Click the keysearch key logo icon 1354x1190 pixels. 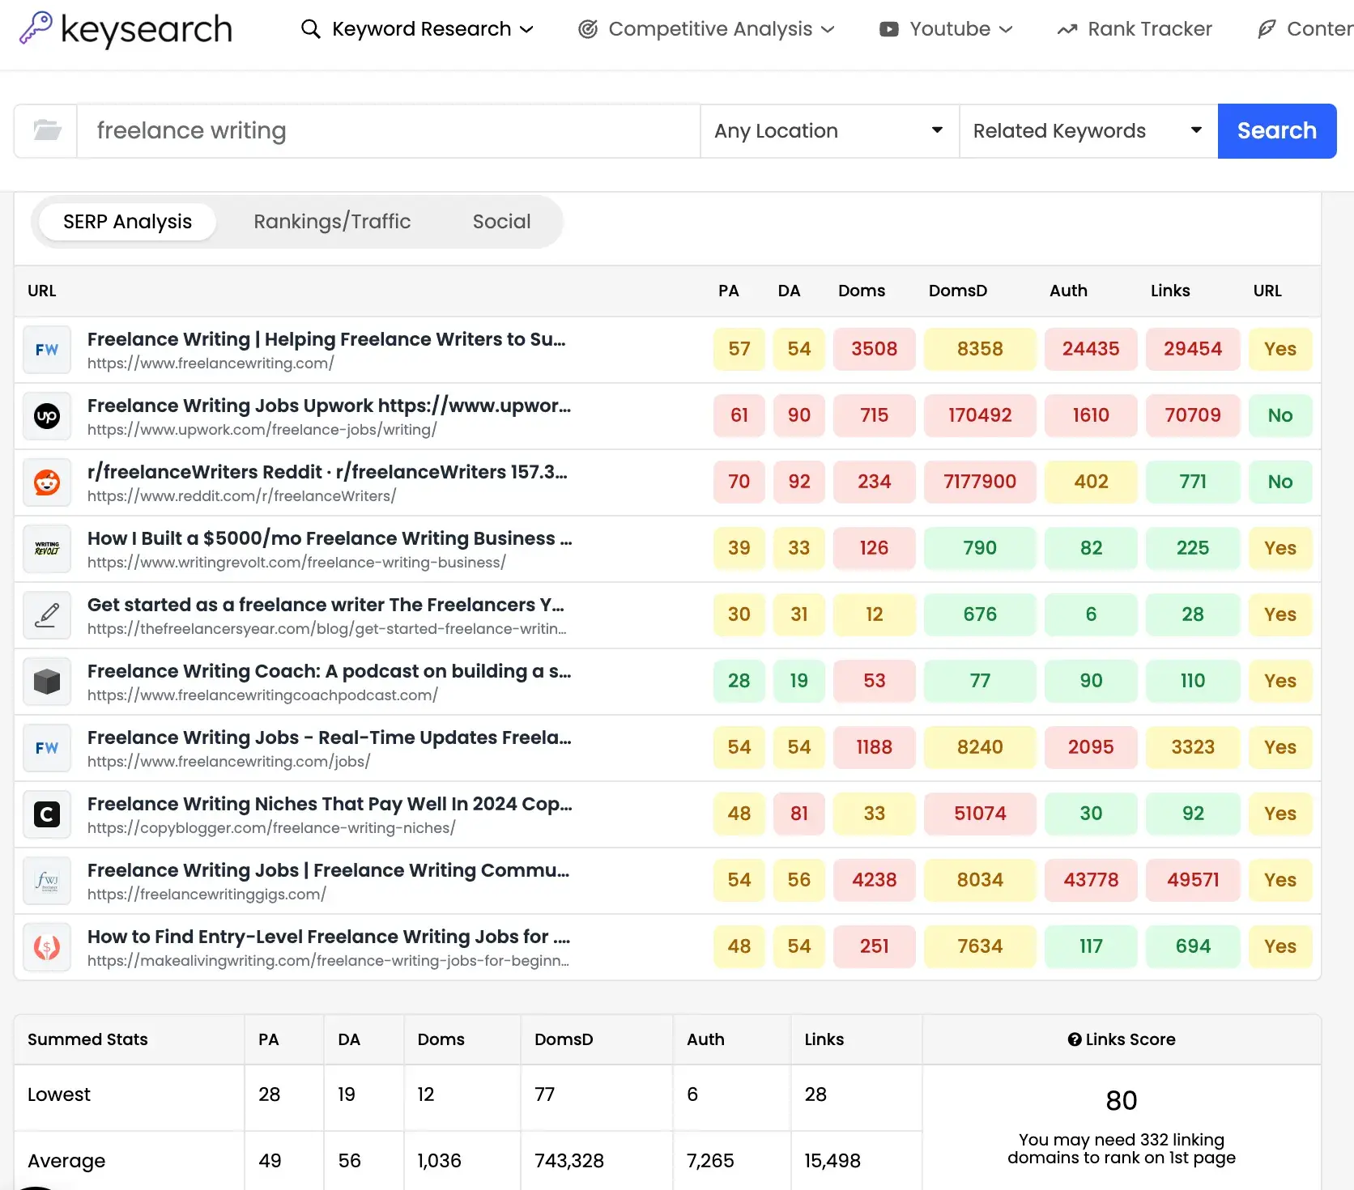(x=35, y=28)
